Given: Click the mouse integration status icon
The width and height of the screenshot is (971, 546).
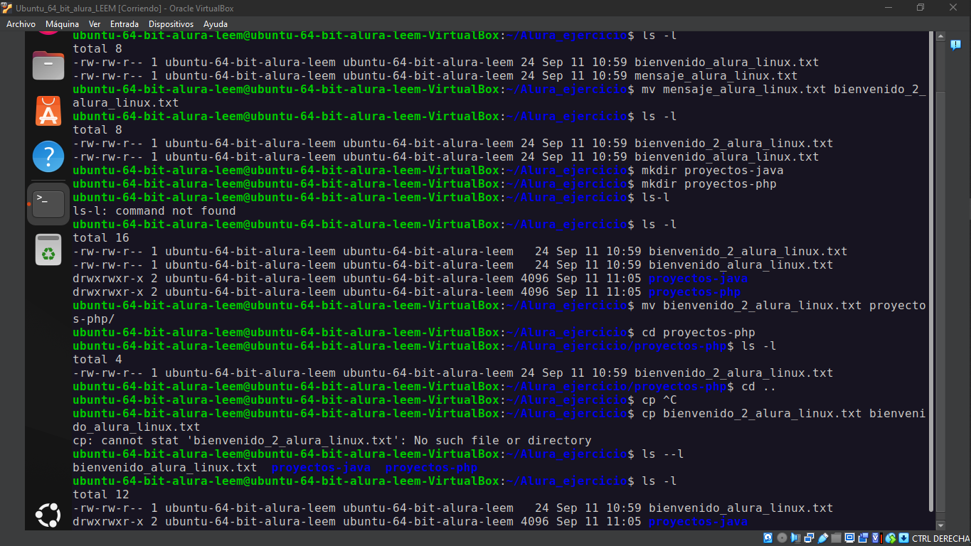Looking at the screenshot, I should click(891, 538).
